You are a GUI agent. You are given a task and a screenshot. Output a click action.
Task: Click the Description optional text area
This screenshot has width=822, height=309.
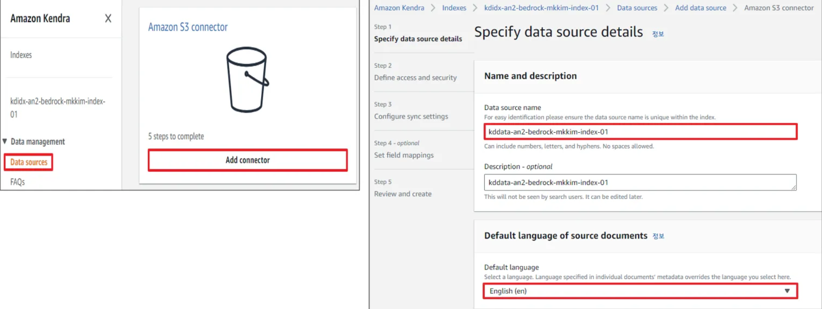point(640,182)
